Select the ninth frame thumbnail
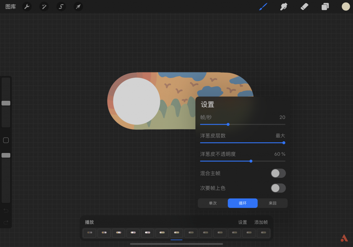 205,233
